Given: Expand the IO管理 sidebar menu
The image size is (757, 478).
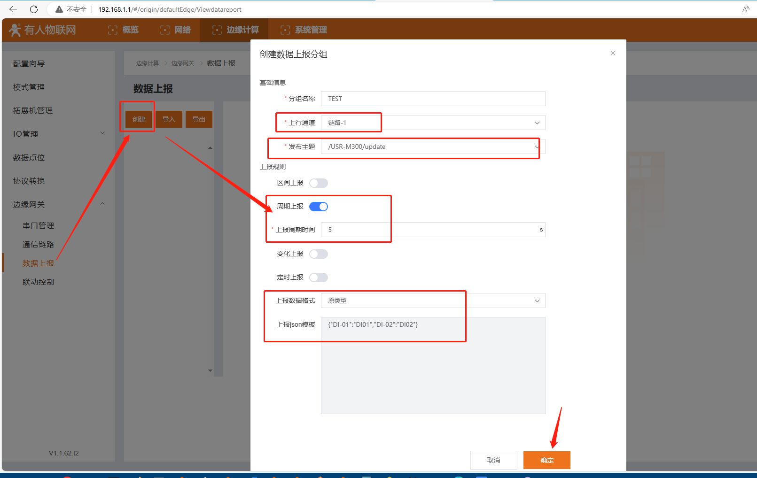Looking at the screenshot, I should pos(59,134).
